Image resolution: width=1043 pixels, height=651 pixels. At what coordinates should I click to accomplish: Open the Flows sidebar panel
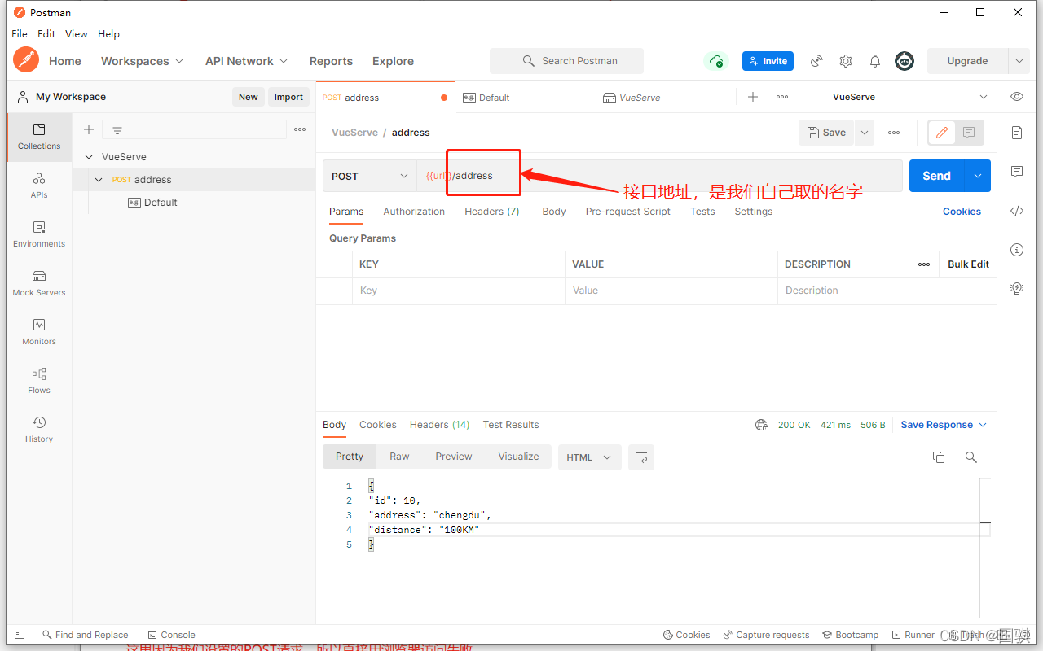39,381
